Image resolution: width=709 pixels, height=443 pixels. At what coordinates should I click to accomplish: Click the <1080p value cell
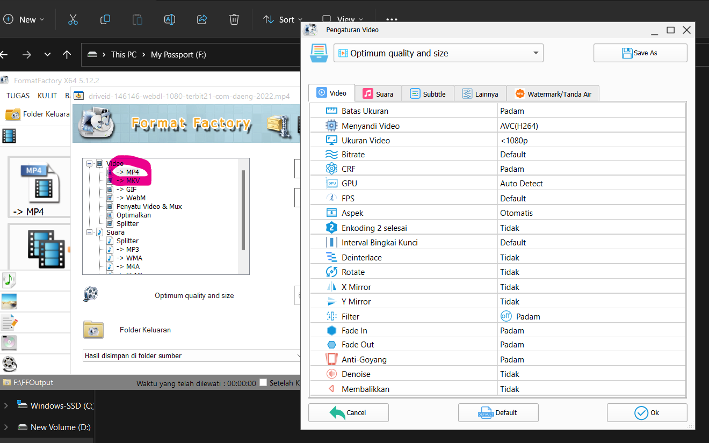coord(591,140)
